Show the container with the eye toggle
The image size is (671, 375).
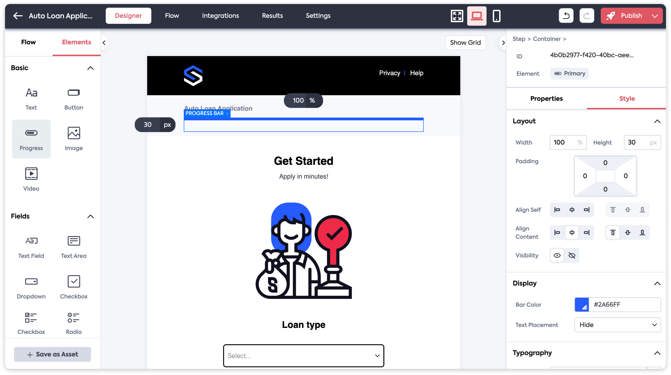(x=557, y=255)
